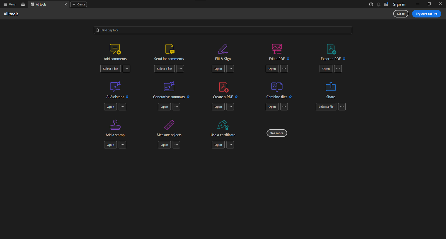Open more options for Export a PDF
This screenshot has height=239, width=446.
tap(338, 69)
